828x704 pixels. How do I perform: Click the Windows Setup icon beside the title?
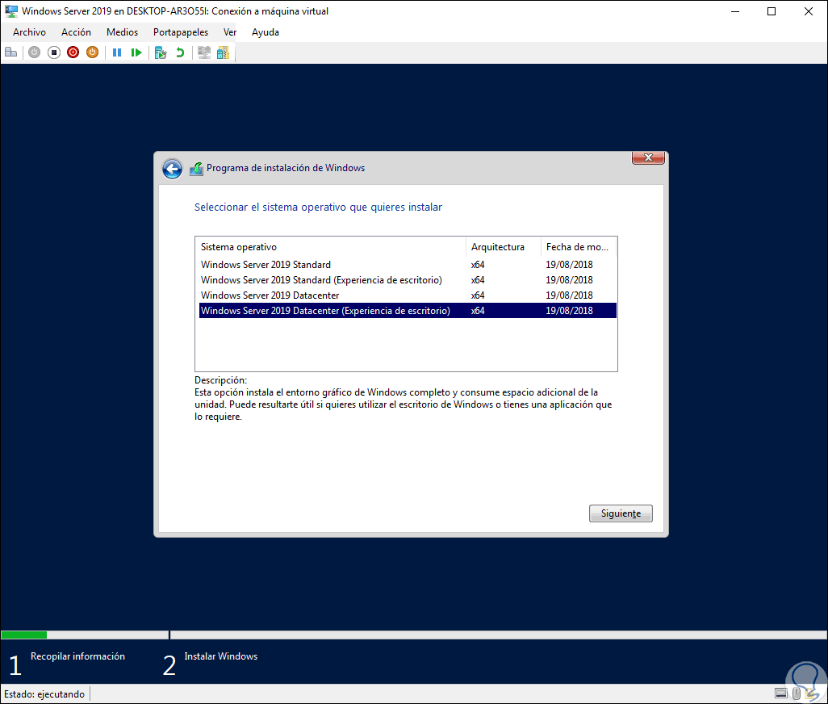point(196,169)
